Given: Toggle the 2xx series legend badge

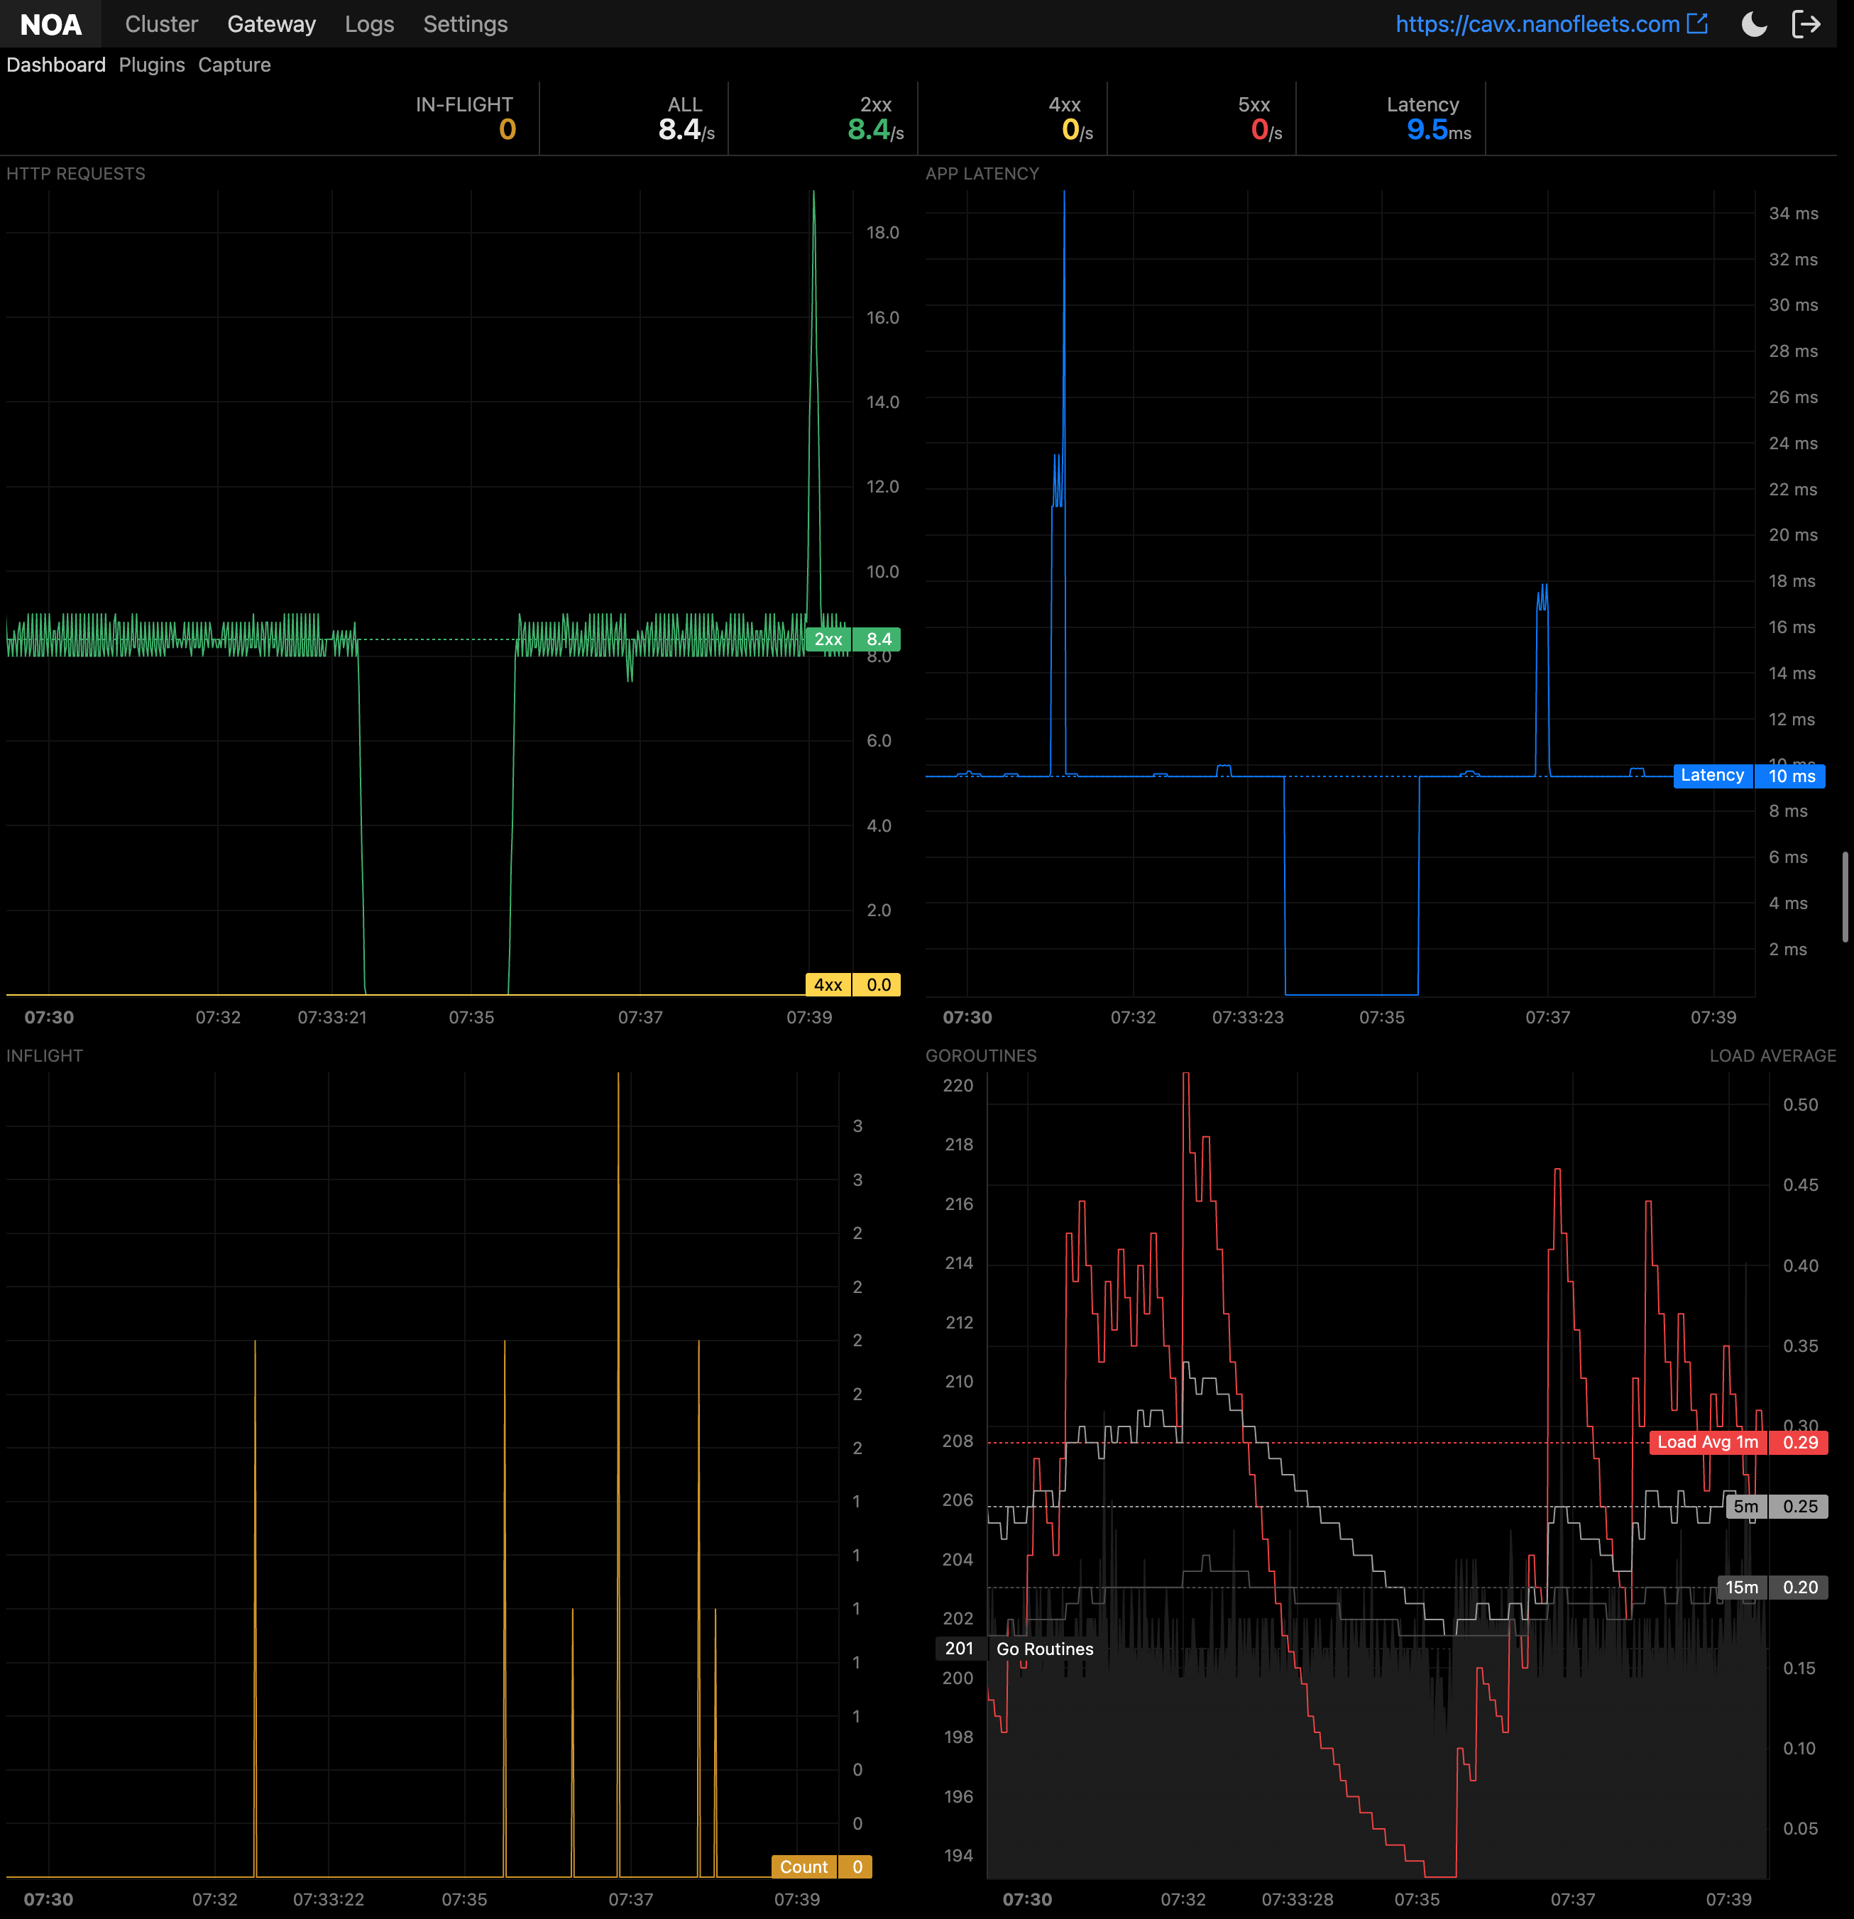Looking at the screenshot, I should pyautogui.click(x=828, y=639).
